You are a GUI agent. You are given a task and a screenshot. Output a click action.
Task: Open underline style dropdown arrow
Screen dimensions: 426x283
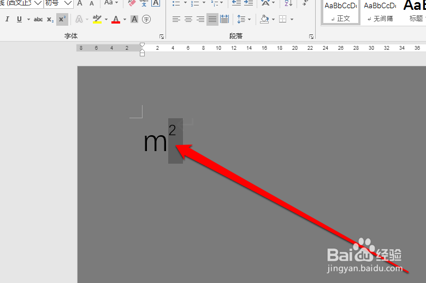pyautogui.click(x=28, y=19)
